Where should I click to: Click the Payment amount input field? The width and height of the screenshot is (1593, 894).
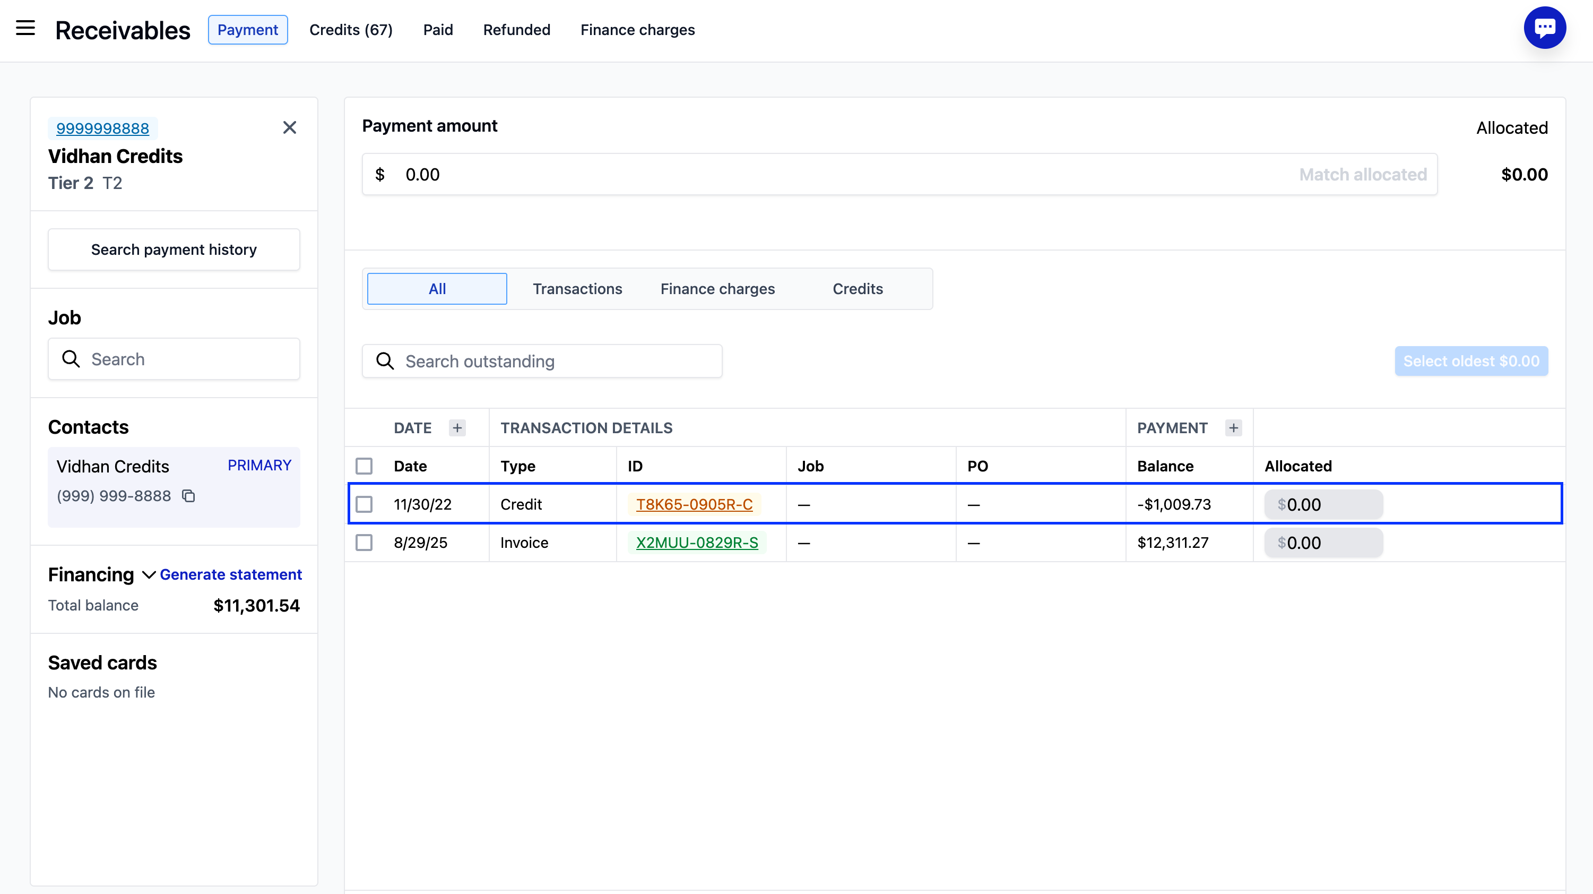(x=835, y=175)
